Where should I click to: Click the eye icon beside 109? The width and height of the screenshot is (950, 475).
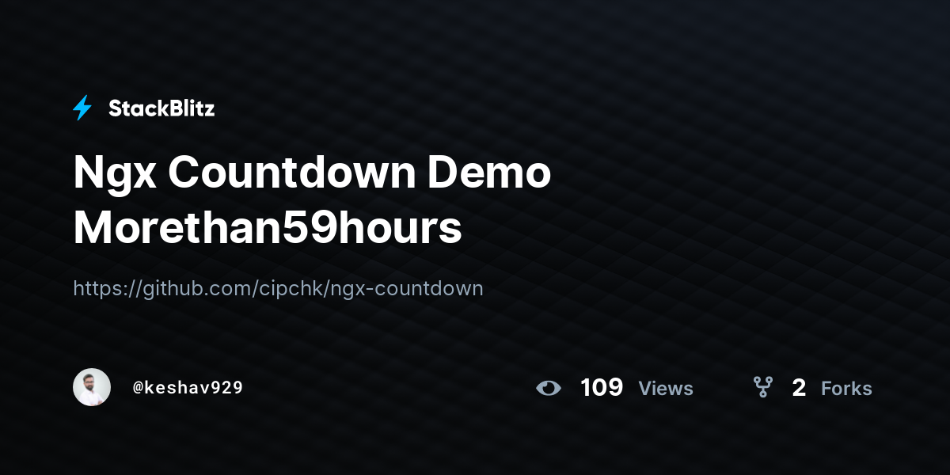[x=549, y=388]
